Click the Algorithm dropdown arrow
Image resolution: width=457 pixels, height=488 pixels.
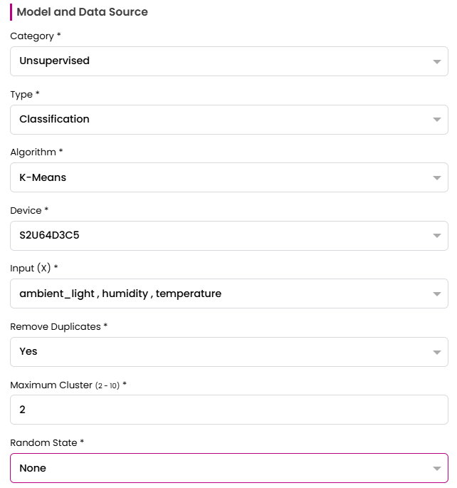point(437,178)
